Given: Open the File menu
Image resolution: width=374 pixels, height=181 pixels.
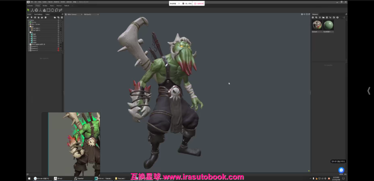Looking at the screenshot, I should pos(32,2).
